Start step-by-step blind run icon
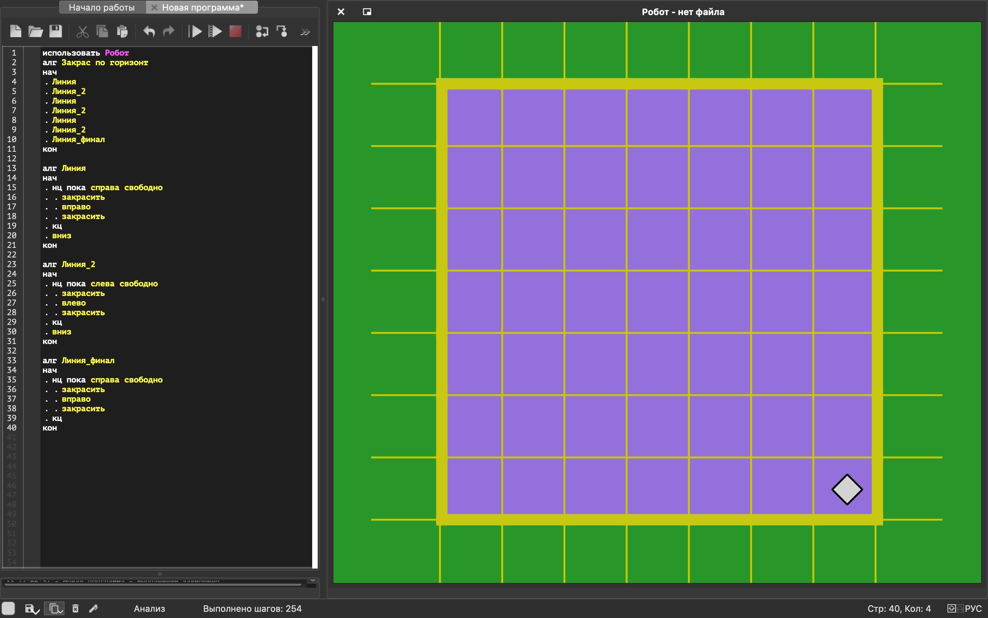This screenshot has height=618, width=988. [x=215, y=32]
